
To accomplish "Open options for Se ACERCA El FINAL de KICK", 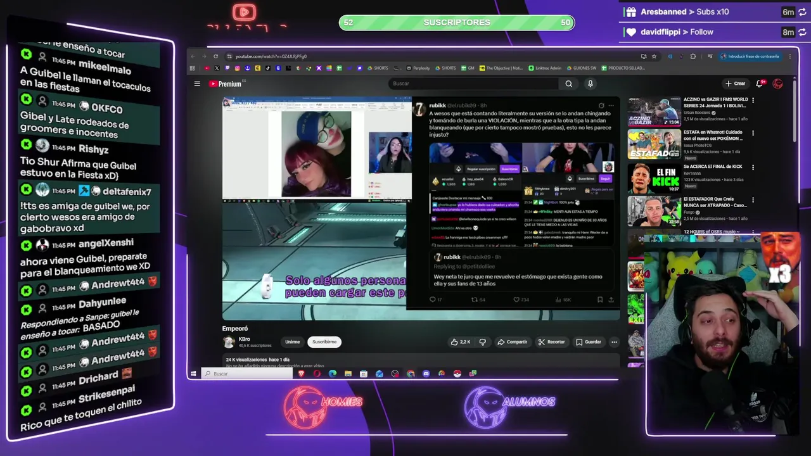I will tap(753, 167).
